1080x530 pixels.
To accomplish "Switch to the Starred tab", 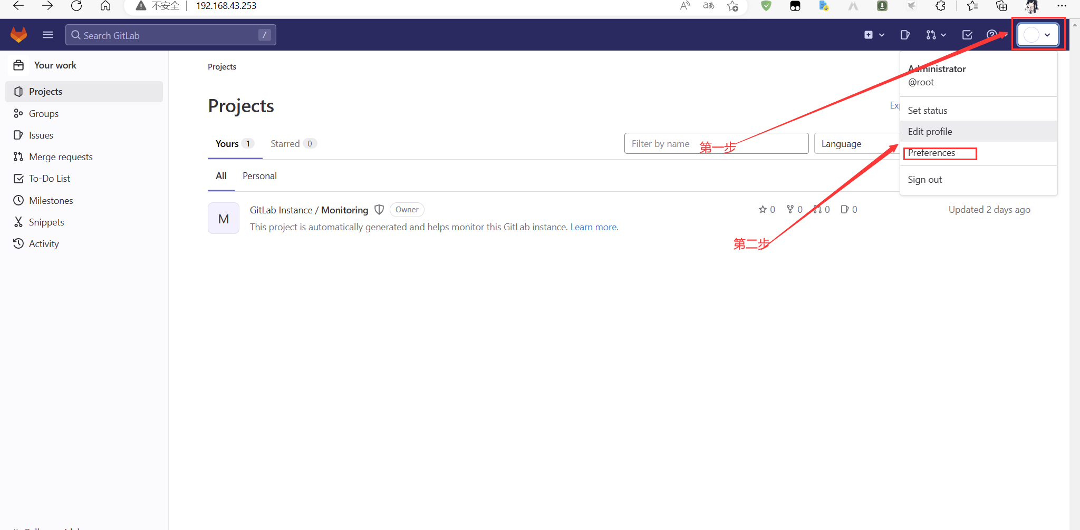I will (x=285, y=143).
